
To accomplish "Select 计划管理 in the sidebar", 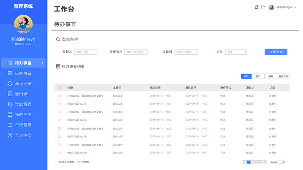I will (23, 104).
